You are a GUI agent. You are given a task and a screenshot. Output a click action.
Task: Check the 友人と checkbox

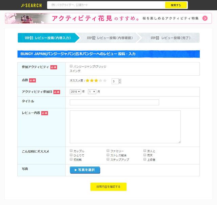[x=145, y=151]
